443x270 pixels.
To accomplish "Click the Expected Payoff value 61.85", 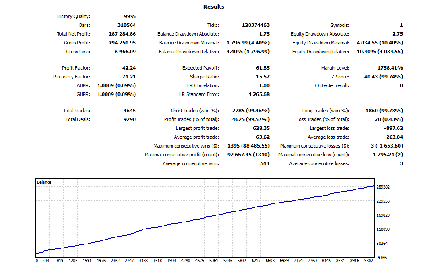I will click(263, 68).
